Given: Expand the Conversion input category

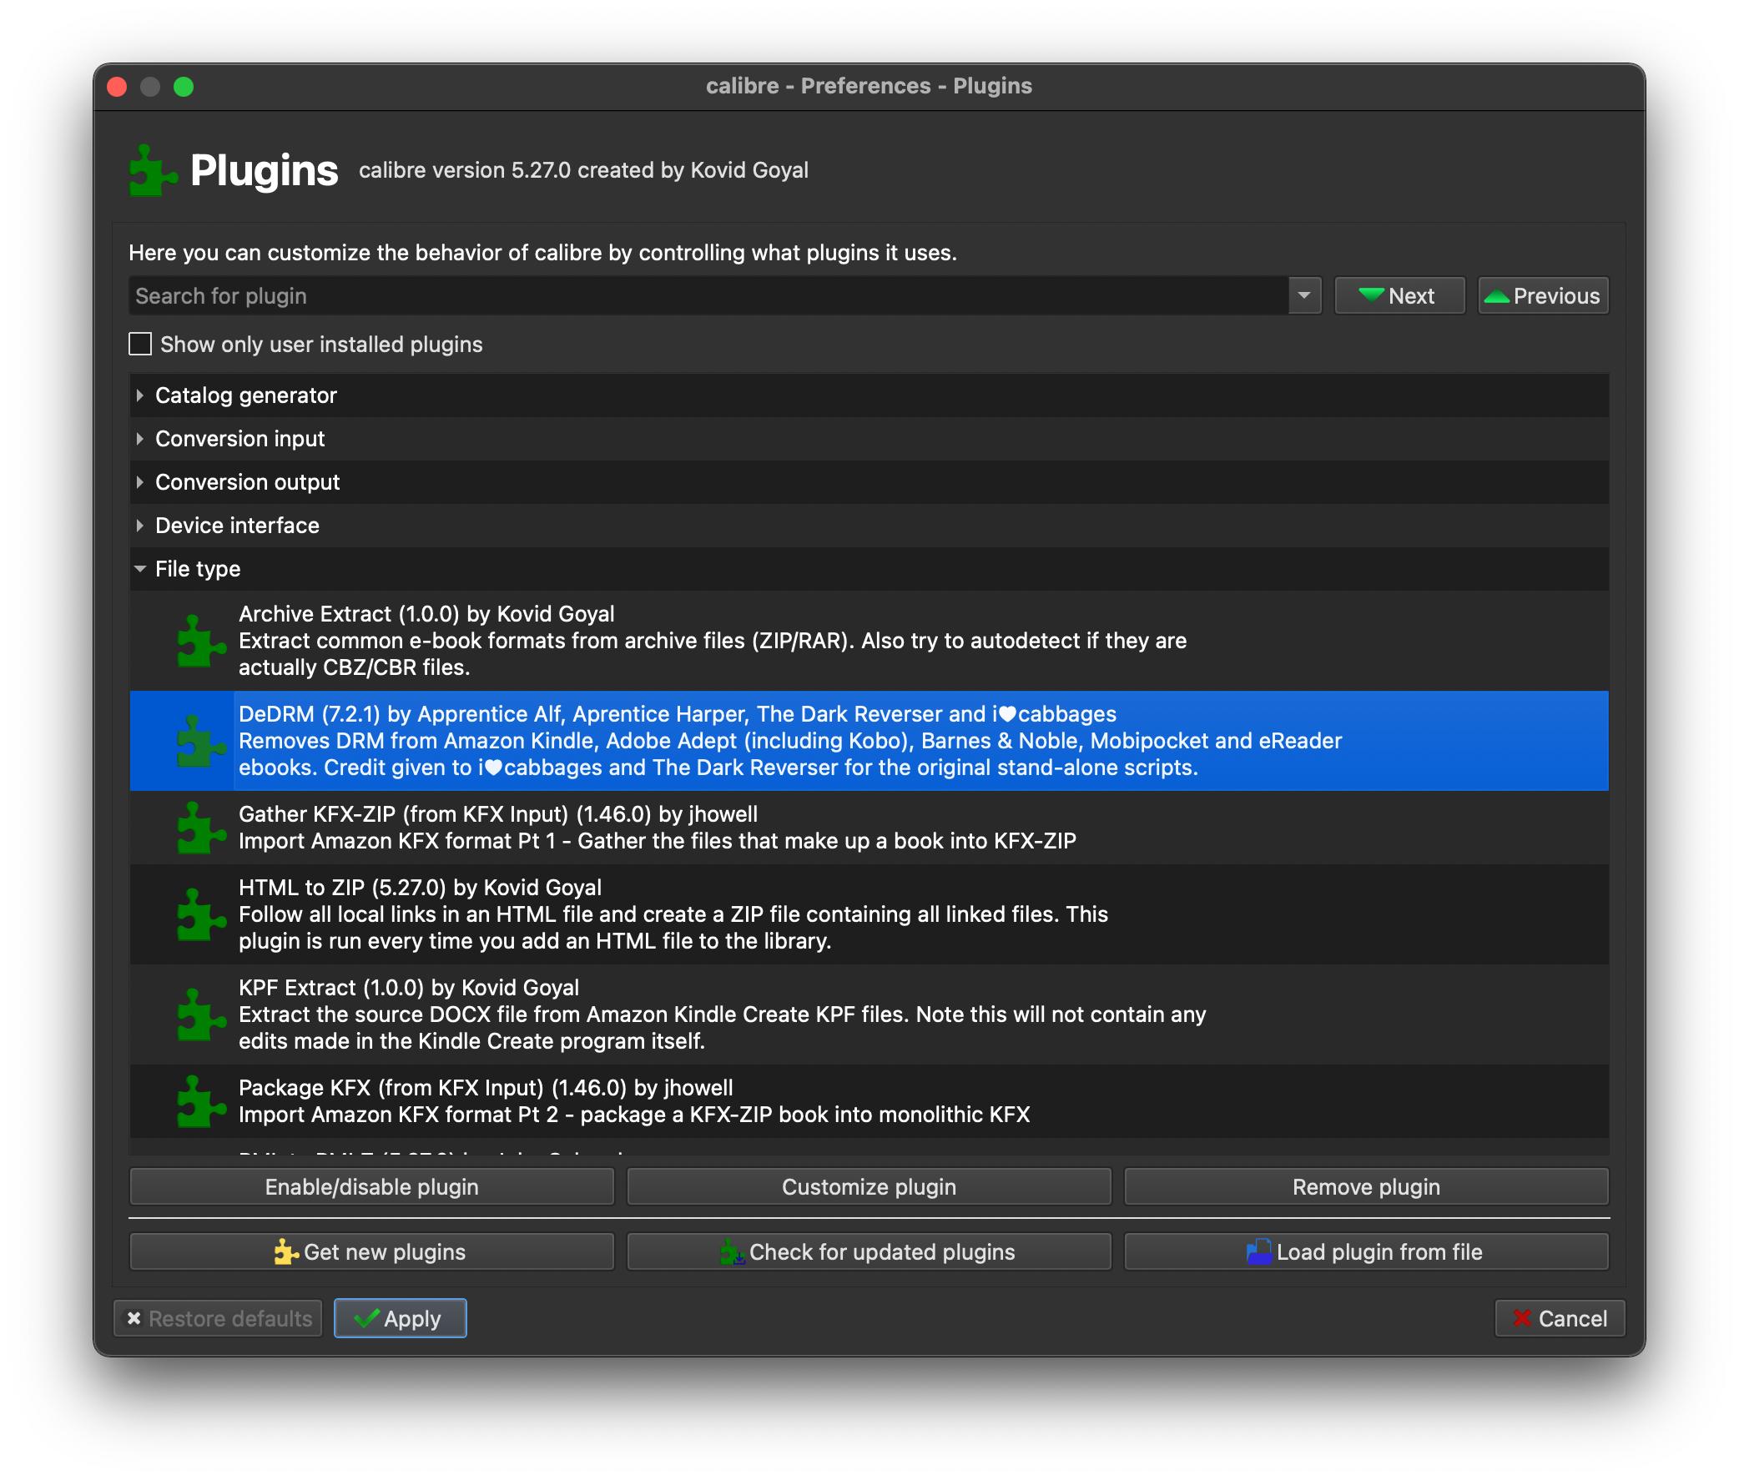Looking at the screenshot, I should pos(139,439).
